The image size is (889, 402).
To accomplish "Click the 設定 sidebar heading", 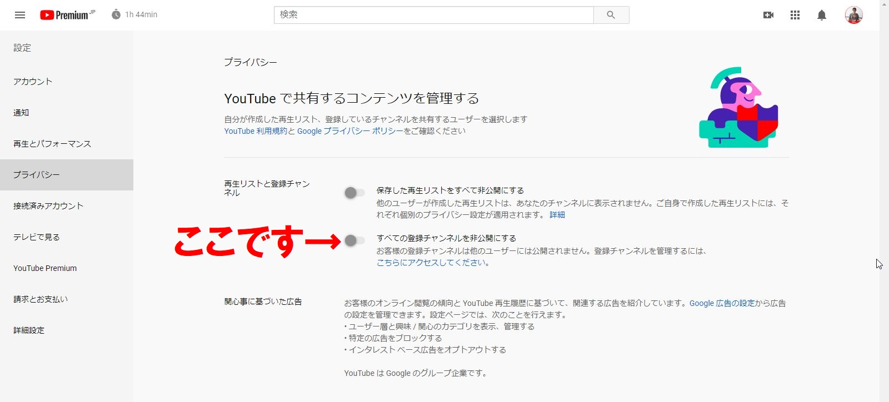I will tap(22, 48).
